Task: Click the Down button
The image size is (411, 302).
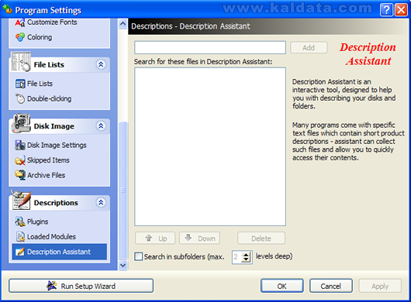Action: [x=200, y=239]
